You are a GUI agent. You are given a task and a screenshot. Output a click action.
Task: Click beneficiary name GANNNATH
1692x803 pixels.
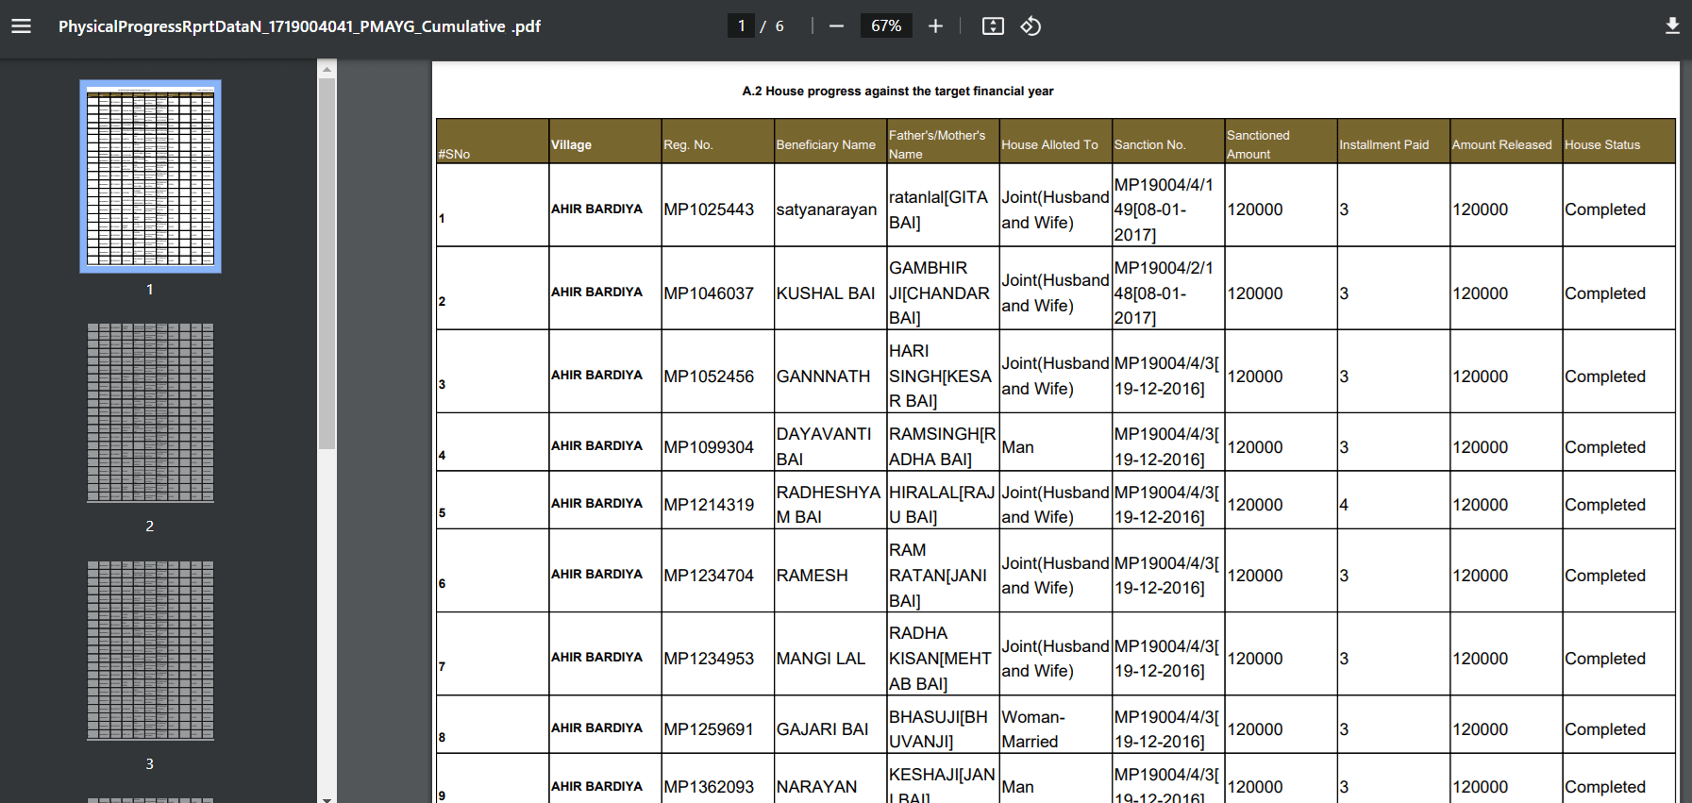(x=824, y=376)
